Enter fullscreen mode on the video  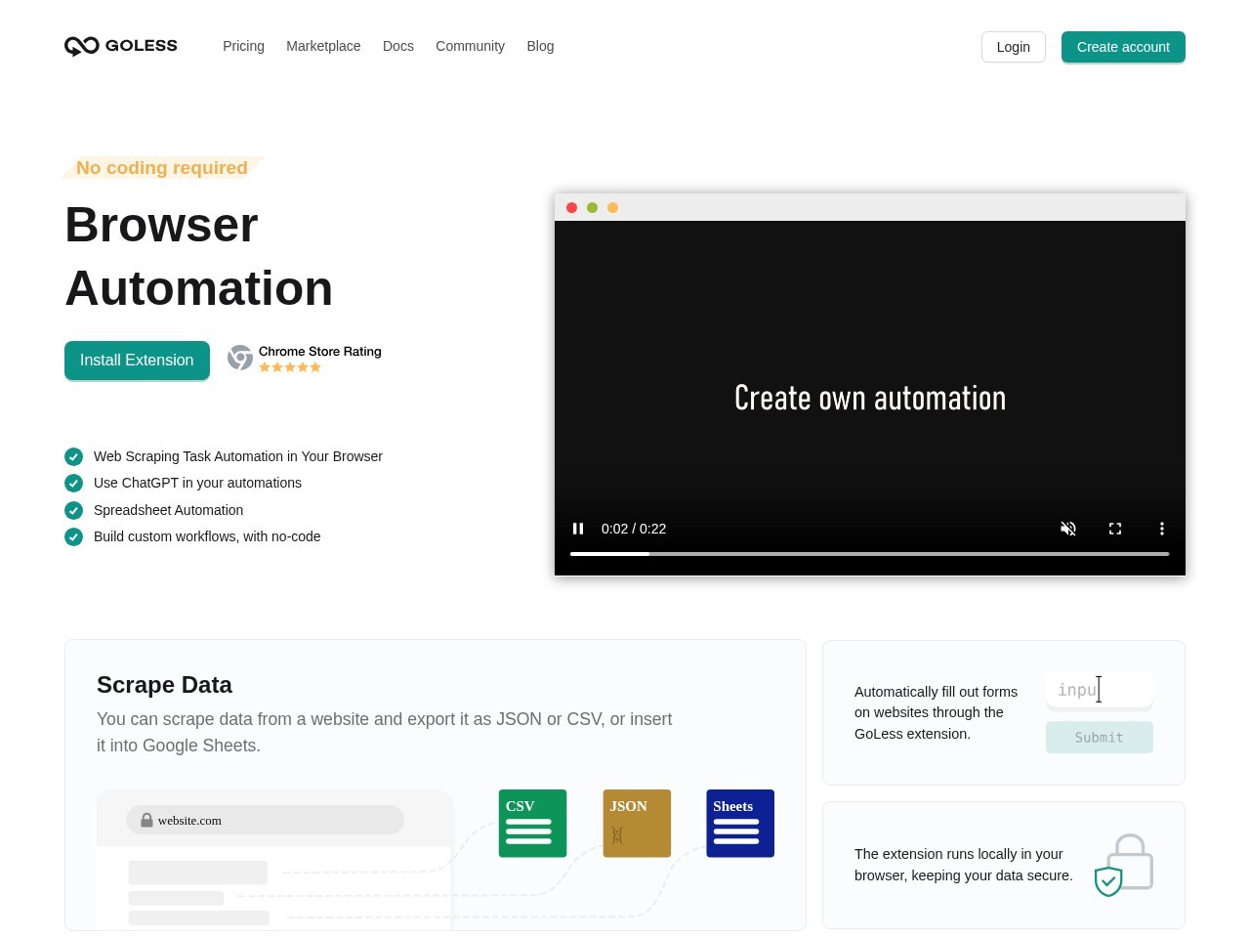[x=1115, y=529]
